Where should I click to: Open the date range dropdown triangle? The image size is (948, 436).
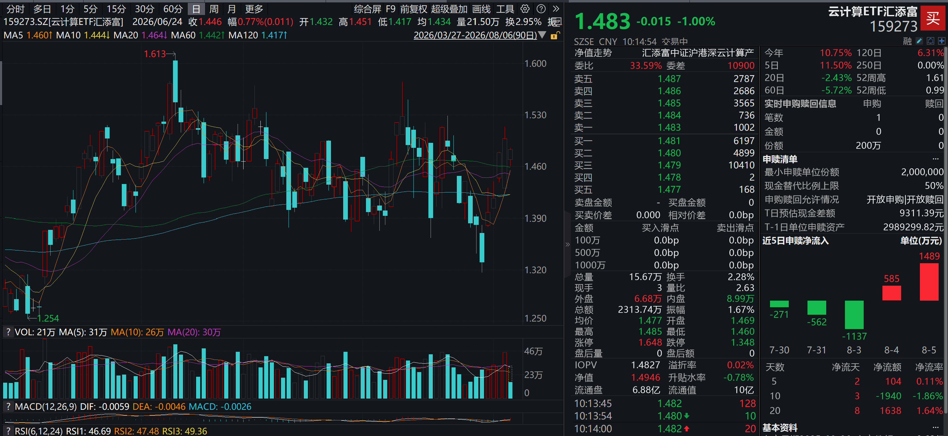[x=542, y=35]
